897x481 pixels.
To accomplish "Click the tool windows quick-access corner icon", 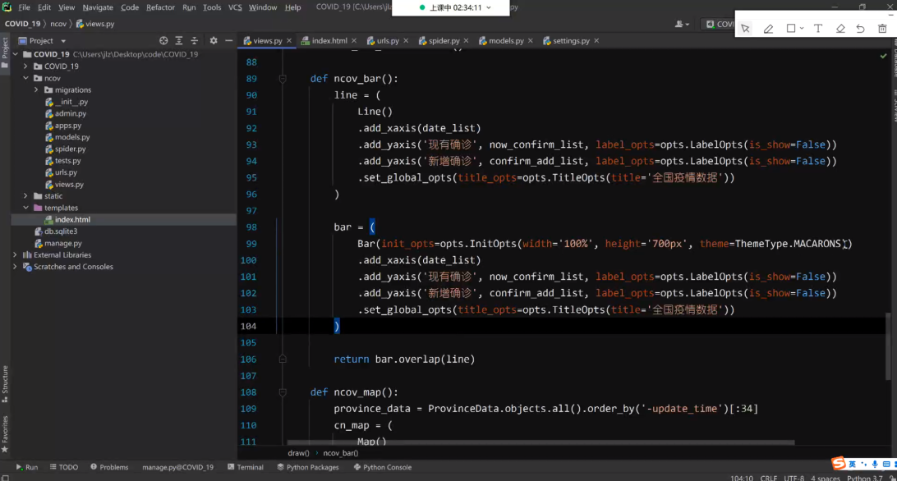I will [x=5, y=478].
